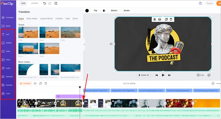This screenshot has width=221, height=119.
Task: Switch to the Fade transitions tab
Action: click(x=68, y=19)
